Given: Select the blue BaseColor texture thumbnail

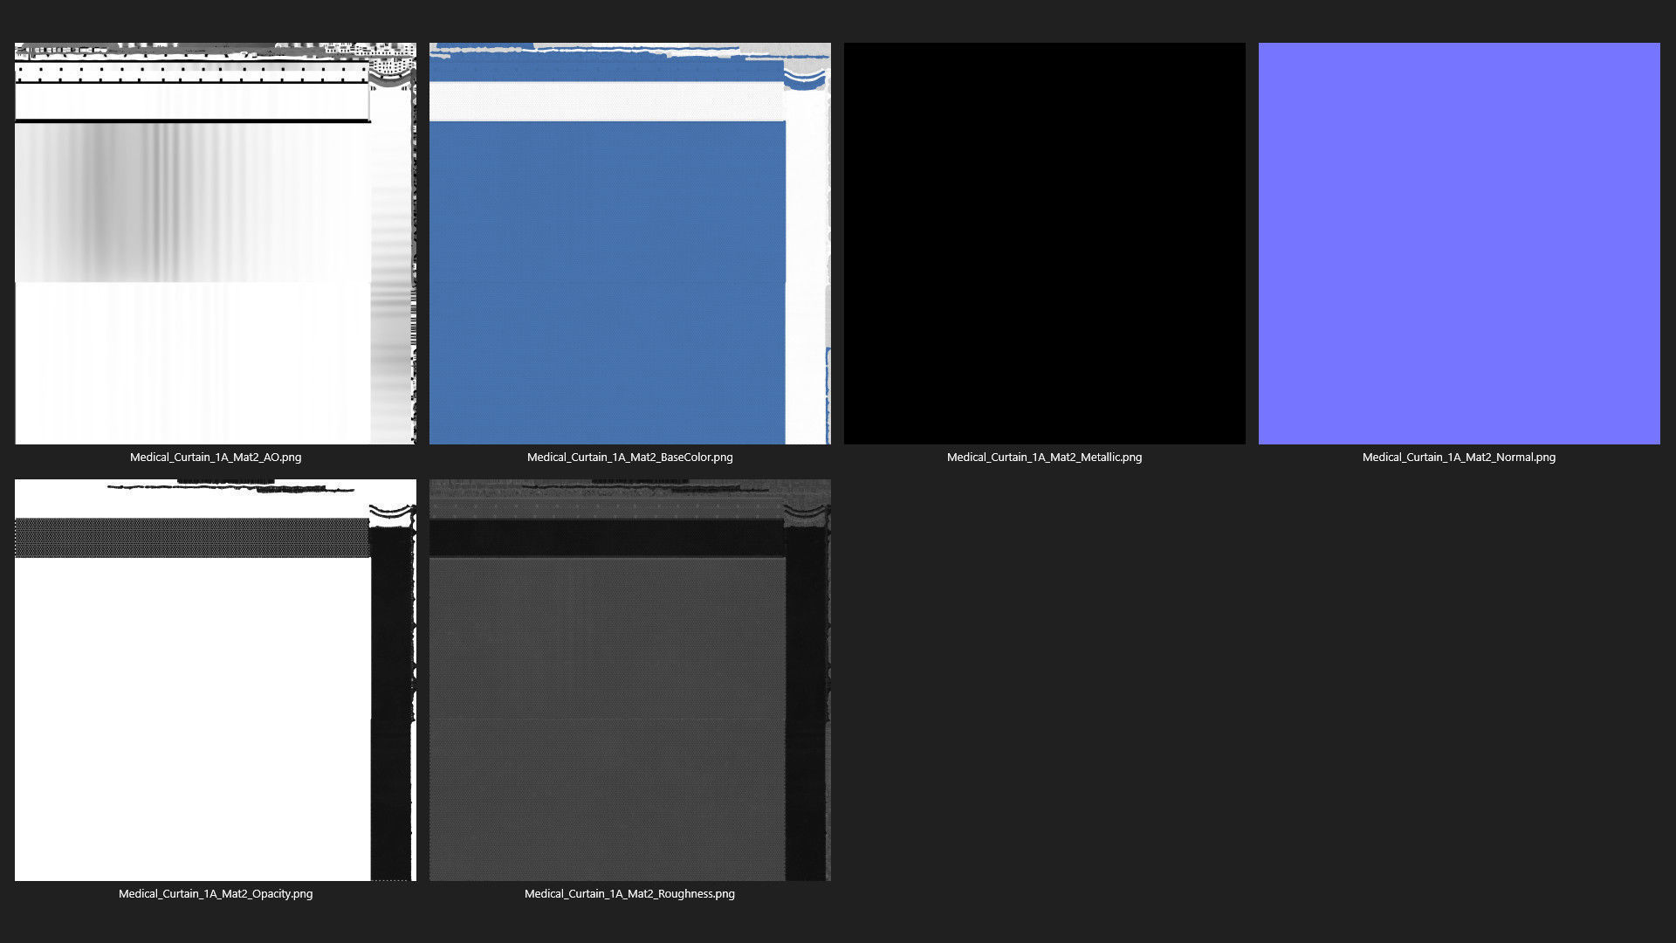Looking at the screenshot, I should pyautogui.click(x=607, y=279).
